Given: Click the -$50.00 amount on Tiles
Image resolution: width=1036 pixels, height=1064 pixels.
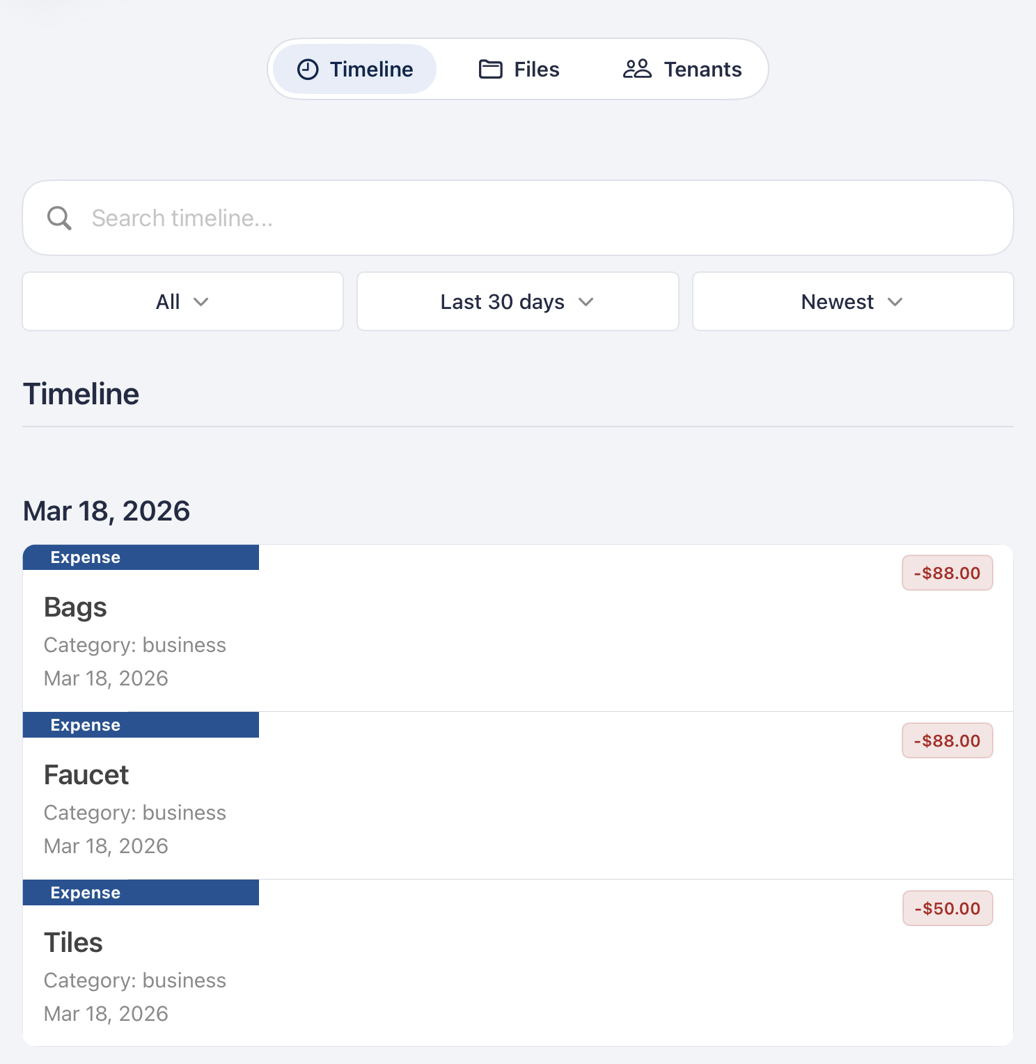Looking at the screenshot, I should pos(947,908).
